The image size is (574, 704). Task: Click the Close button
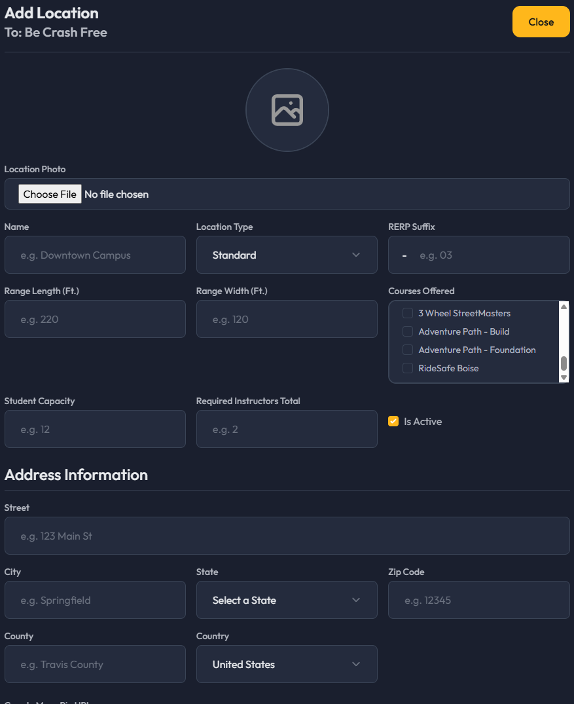(541, 22)
